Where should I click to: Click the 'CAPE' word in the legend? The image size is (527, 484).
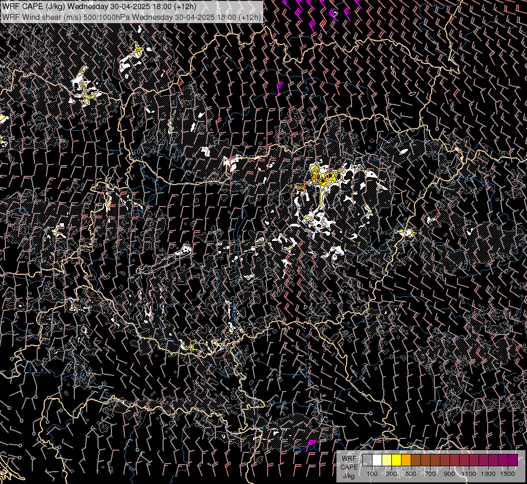pos(349,467)
